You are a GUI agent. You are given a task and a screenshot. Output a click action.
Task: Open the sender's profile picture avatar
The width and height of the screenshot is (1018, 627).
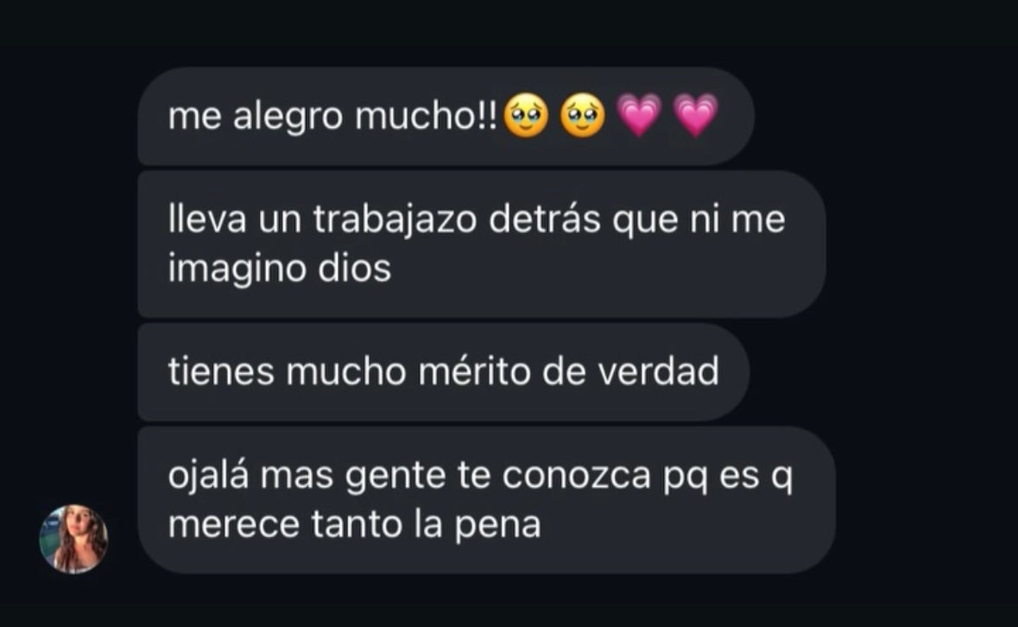[73, 539]
